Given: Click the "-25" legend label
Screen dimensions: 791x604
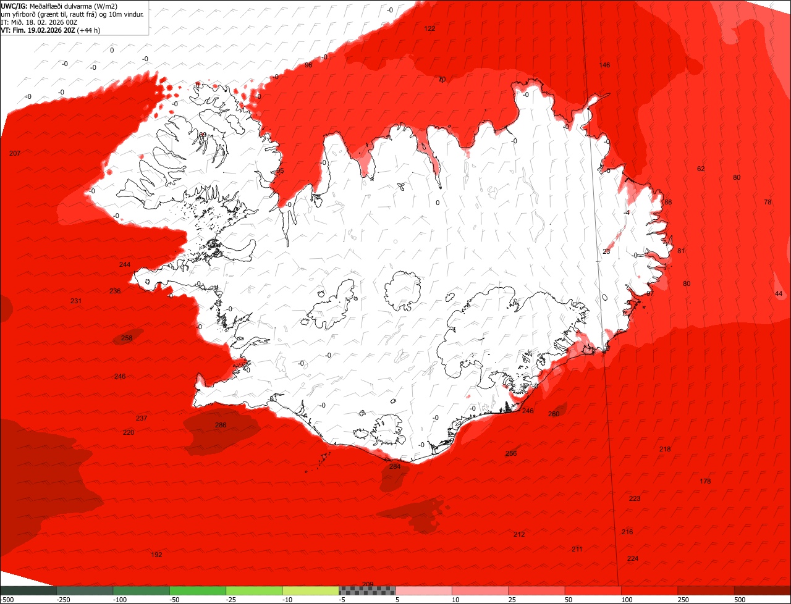Looking at the screenshot, I should click(x=232, y=600).
